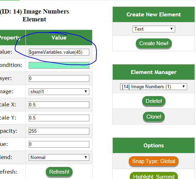The width and height of the screenshot is (196, 179).
Task: Click the Opacity field showing 255
Action: coord(59,131)
